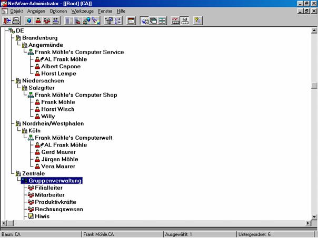Click the list-with-people toolbar icon
The height and width of the screenshot is (238, 318).
(x=78, y=20)
